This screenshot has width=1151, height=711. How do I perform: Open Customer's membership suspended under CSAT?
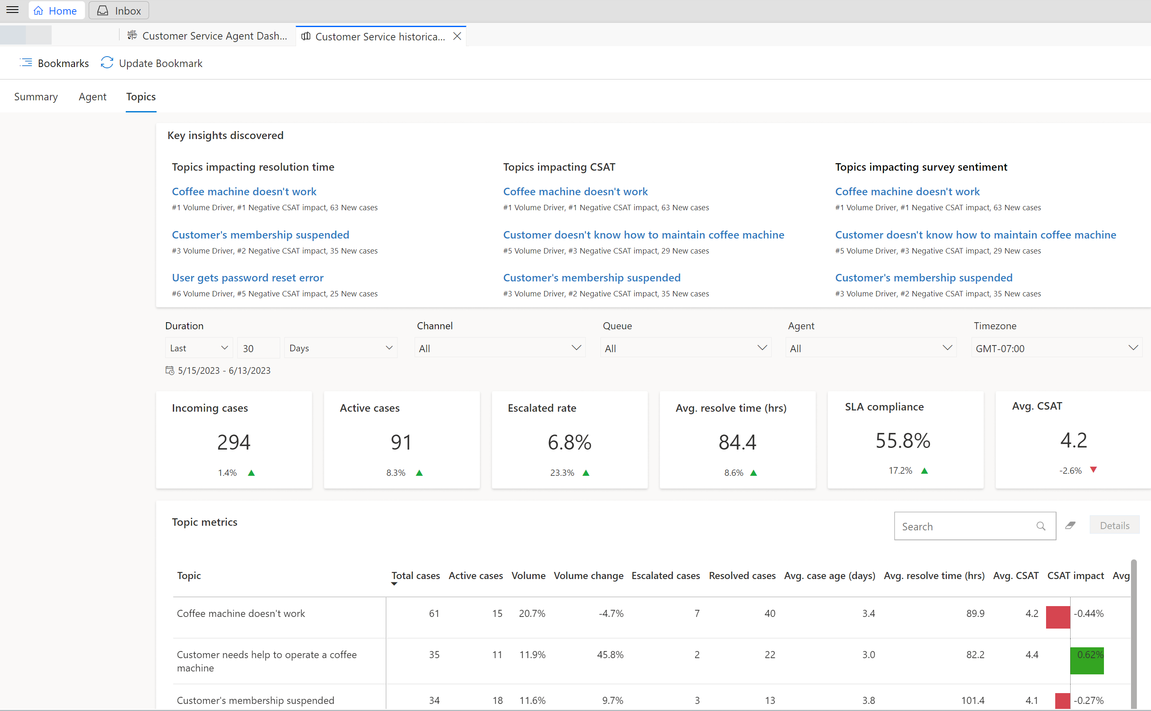592,277
